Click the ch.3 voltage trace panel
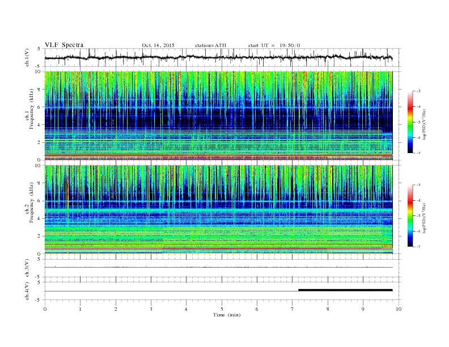The width and height of the screenshot is (449, 347). point(222,268)
